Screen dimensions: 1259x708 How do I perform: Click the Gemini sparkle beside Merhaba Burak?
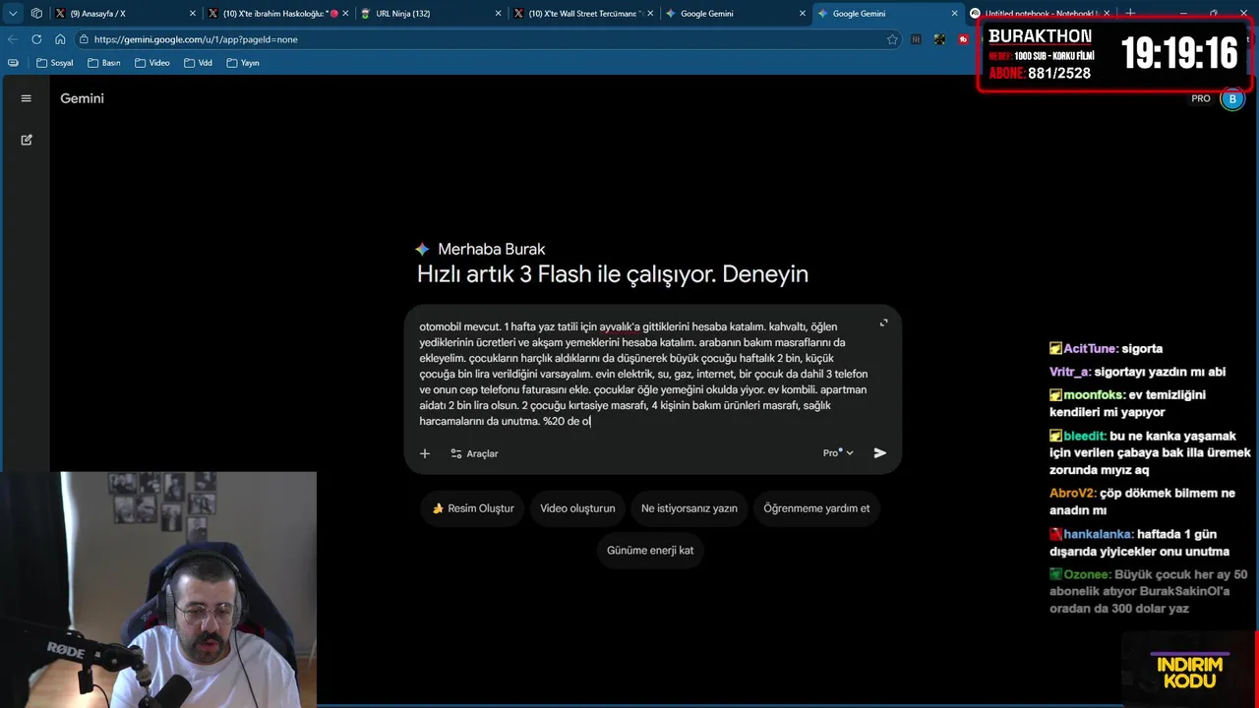coord(422,249)
